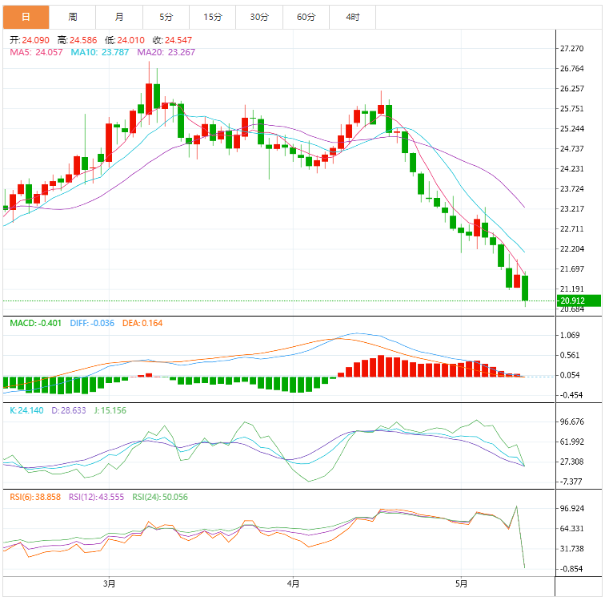Open the 5分 timeframe tab

[x=166, y=17]
